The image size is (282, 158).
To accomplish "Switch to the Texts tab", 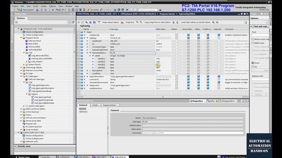I will 95,105.
